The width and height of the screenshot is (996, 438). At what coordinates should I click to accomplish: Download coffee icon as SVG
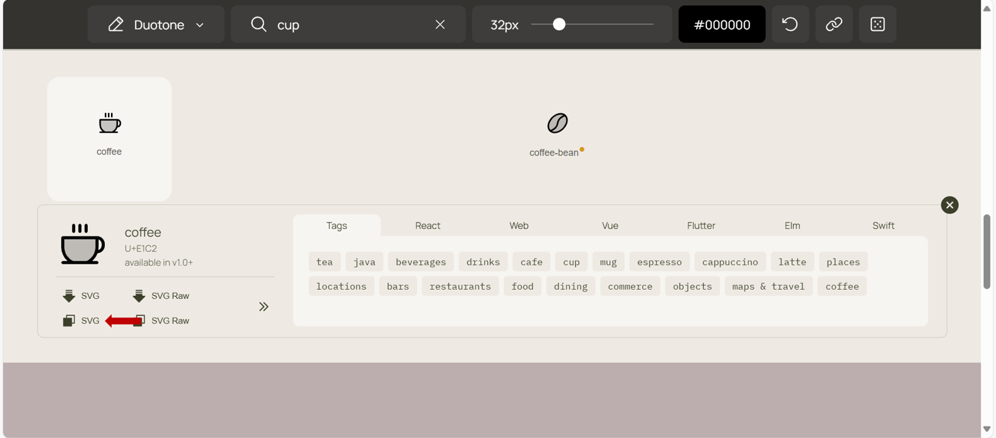(81, 296)
